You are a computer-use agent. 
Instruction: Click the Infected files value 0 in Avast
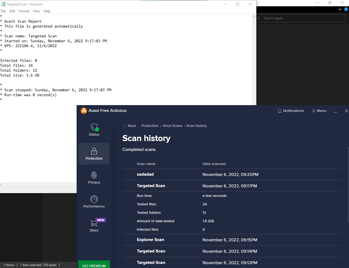[204, 230]
